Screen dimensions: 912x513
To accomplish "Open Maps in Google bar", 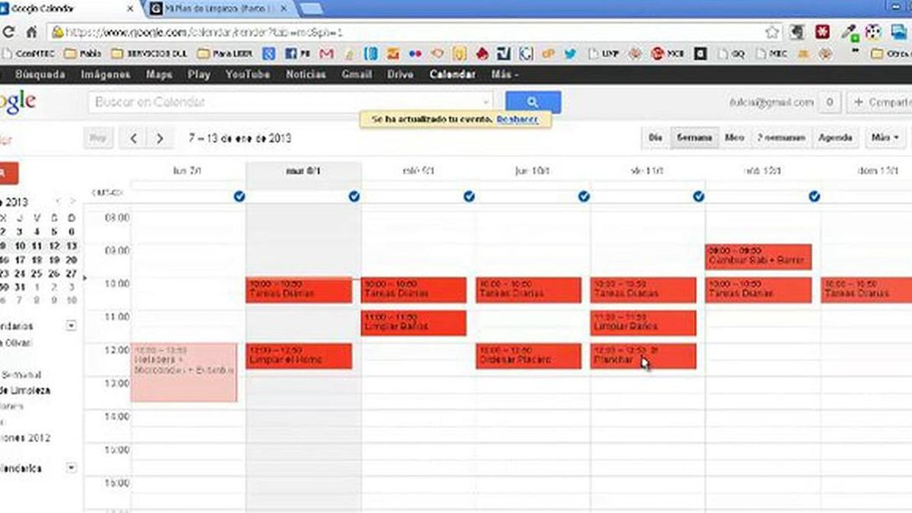I will pos(159,74).
